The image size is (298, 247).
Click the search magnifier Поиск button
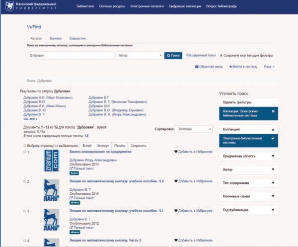(x=173, y=56)
